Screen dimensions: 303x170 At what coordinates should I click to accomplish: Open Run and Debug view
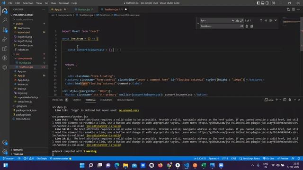point(5,39)
